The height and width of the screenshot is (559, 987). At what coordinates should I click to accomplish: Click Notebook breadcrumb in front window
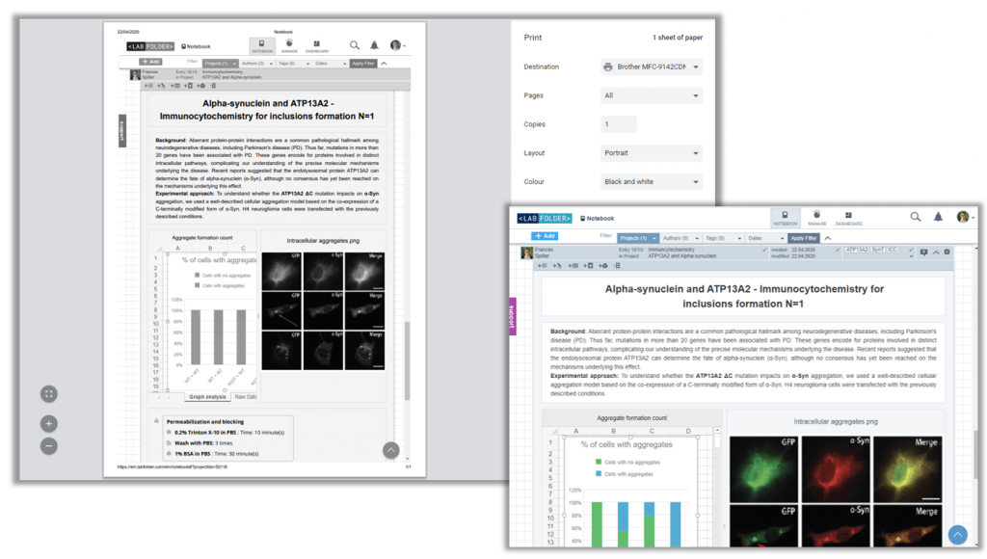(598, 219)
